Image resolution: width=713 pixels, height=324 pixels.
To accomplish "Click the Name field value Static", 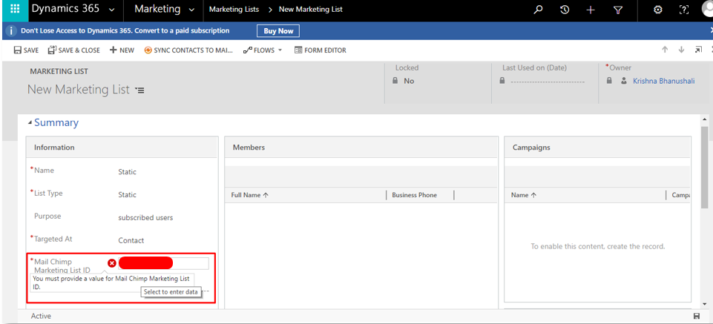I will pyautogui.click(x=128, y=172).
